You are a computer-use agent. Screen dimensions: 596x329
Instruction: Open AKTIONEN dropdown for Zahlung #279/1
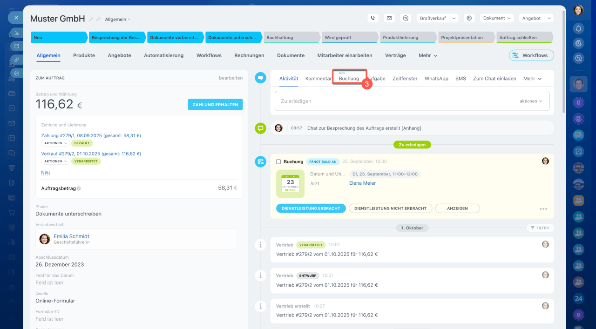coord(55,143)
